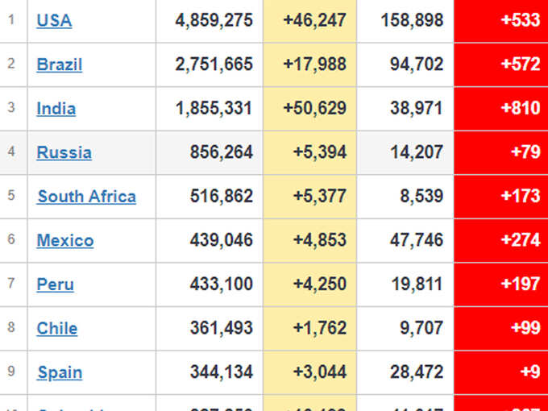This screenshot has height=411, width=548.
Task: Open the Peru country link
Action: [x=56, y=284]
